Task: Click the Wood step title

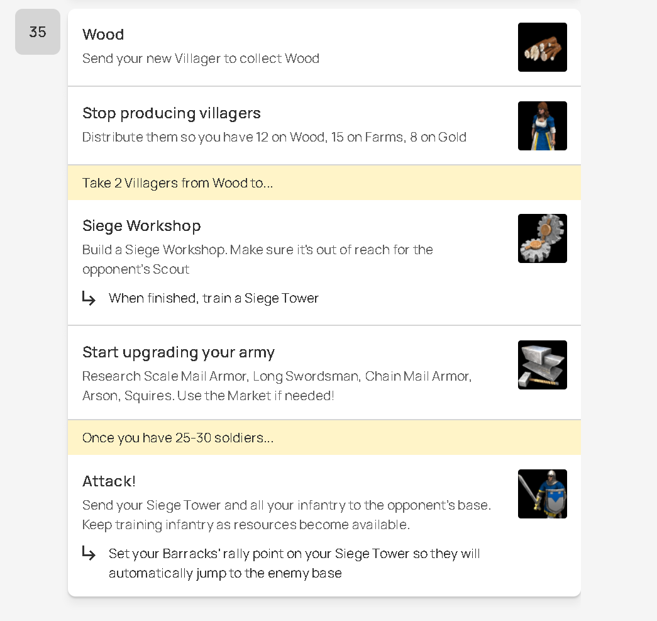Action: point(103,35)
